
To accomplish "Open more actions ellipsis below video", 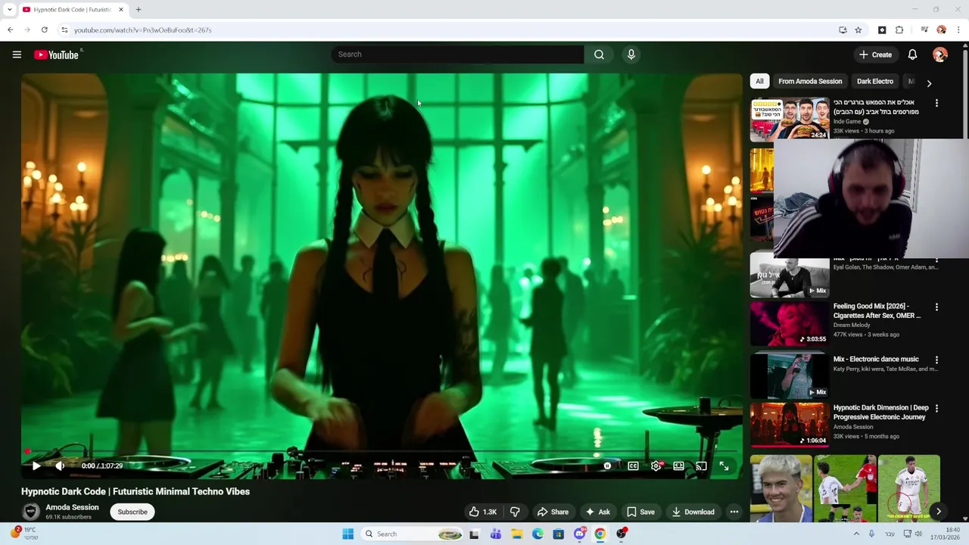I will click(x=734, y=512).
